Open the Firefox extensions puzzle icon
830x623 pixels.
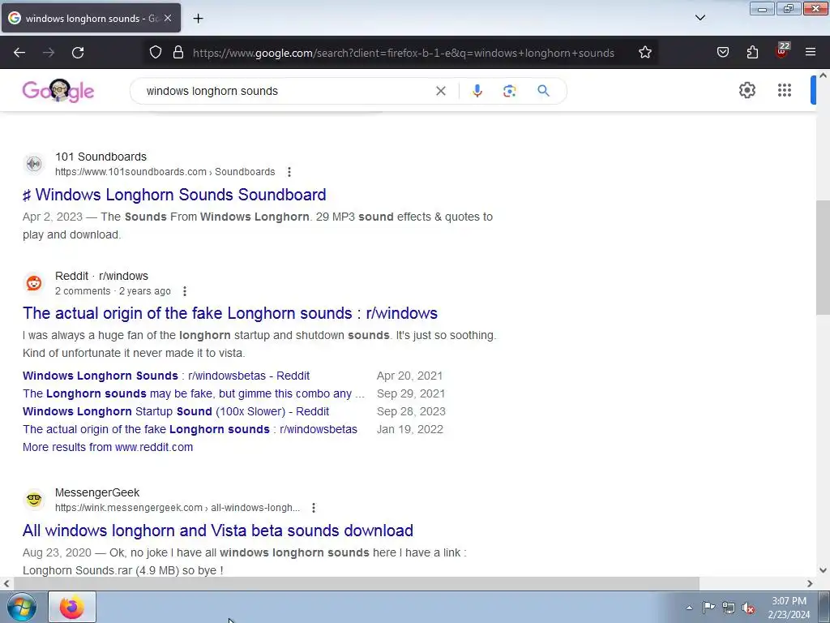752,53
